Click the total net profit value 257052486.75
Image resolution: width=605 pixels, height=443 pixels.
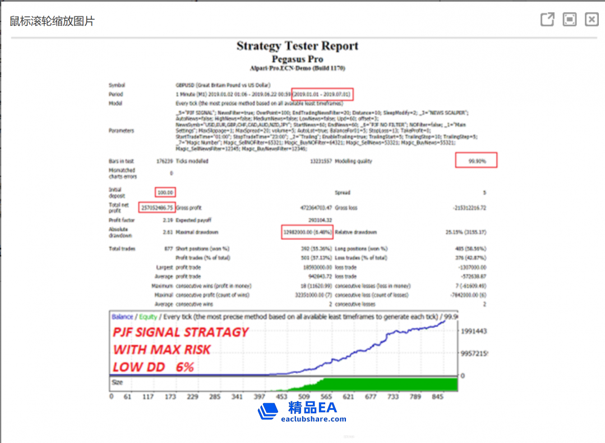[156, 208]
